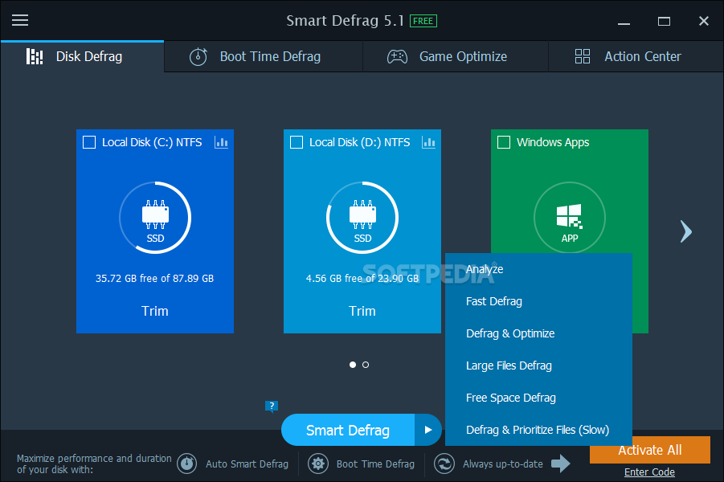Choose Large Files Defrag menu entry

click(x=538, y=366)
